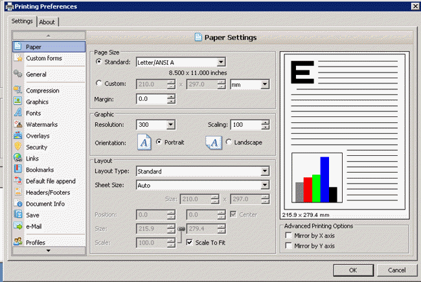Image resolution: width=421 pixels, height=282 pixels.
Task: Select the Standard page size radio button
Action: pos(99,61)
